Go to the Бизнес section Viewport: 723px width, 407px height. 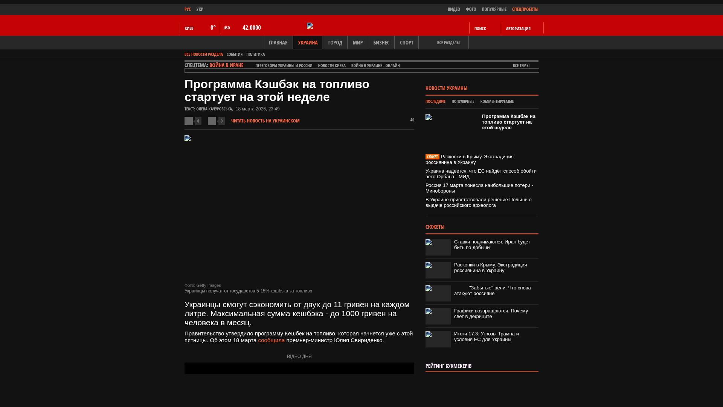pos(381,43)
